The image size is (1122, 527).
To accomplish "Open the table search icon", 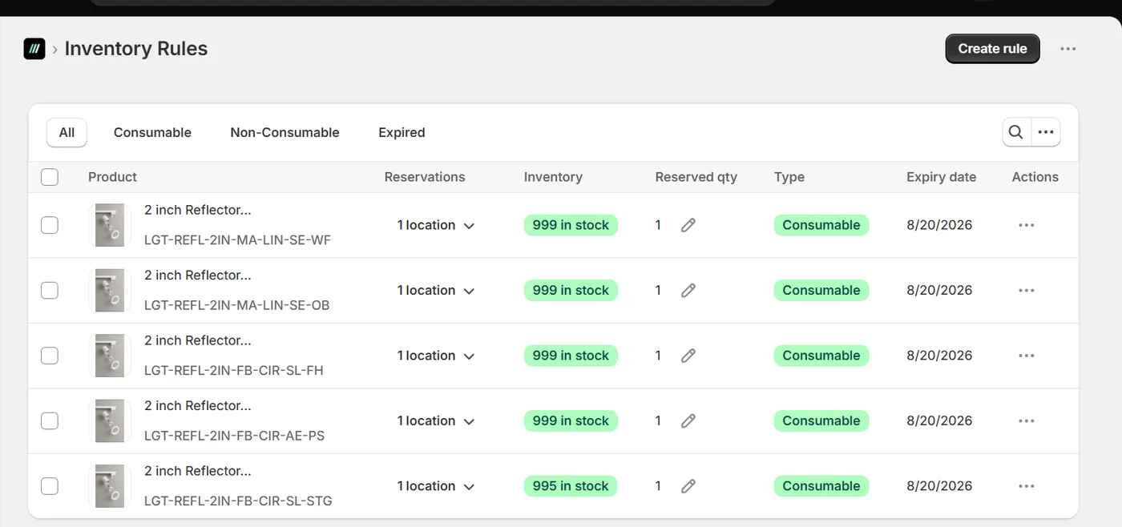I will [1015, 132].
